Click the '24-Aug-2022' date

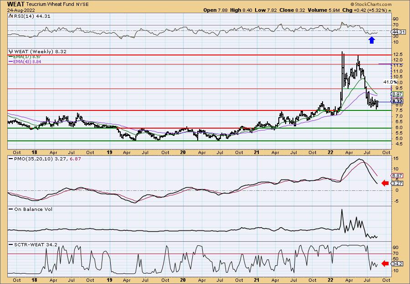tap(20, 10)
